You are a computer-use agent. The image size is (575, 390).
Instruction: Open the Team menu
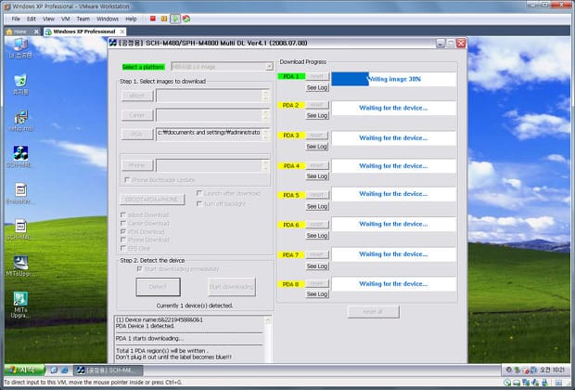83,19
